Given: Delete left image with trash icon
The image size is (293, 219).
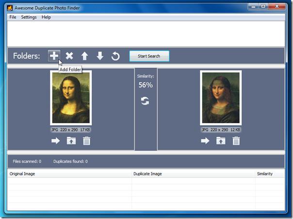Looking at the screenshot, I should 86,141.
